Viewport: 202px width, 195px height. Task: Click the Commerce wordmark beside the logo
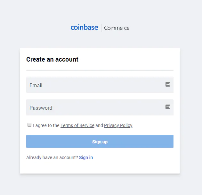click(117, 28)
